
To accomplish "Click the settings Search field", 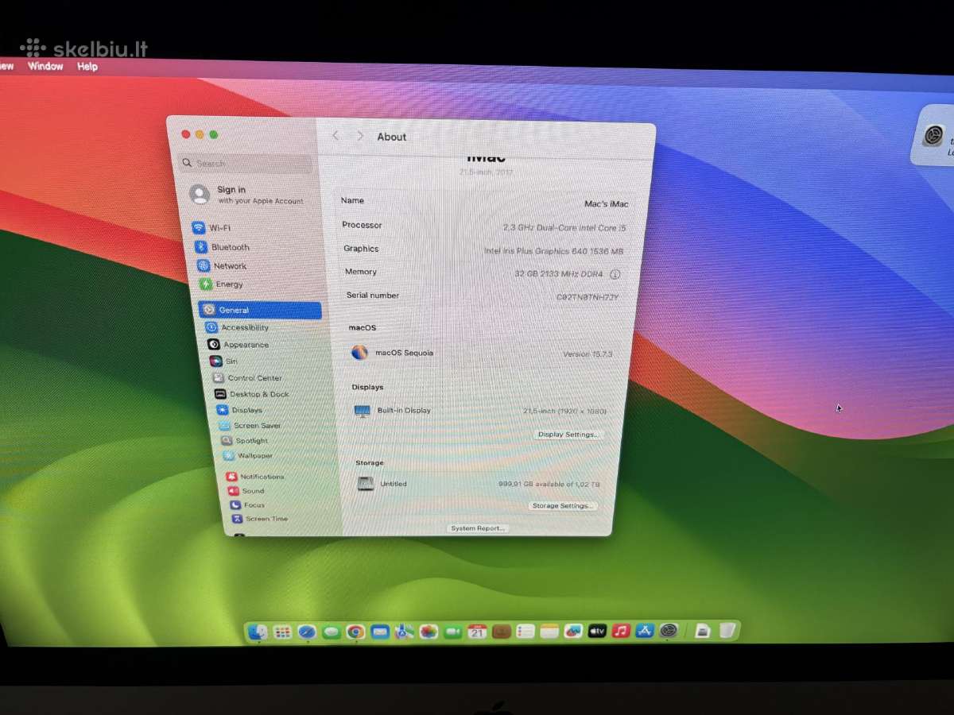I will (246, 164).
